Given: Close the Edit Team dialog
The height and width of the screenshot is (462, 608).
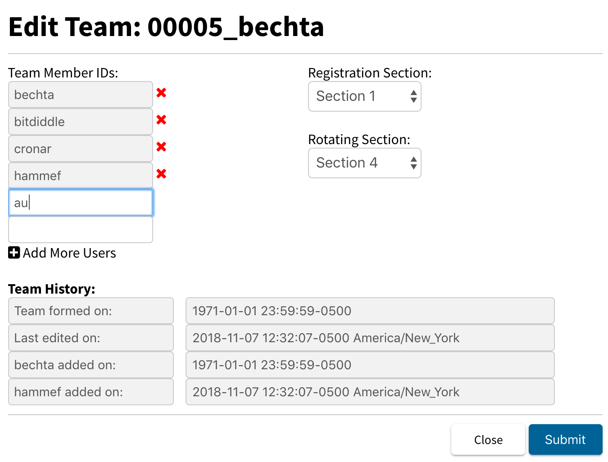Looking at the screenshot, I should coord(488,439).
